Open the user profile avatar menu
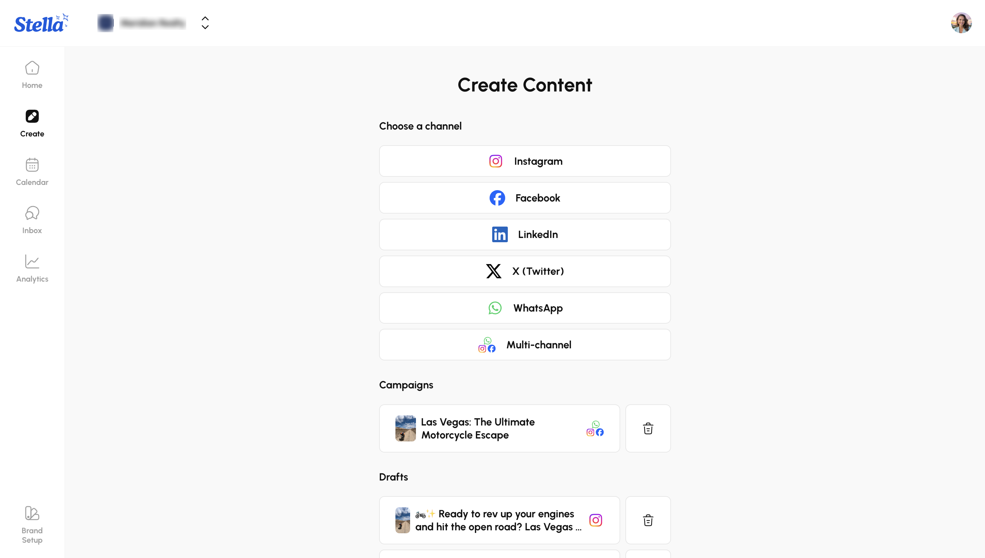985x558 pixels. click(961, 23)
